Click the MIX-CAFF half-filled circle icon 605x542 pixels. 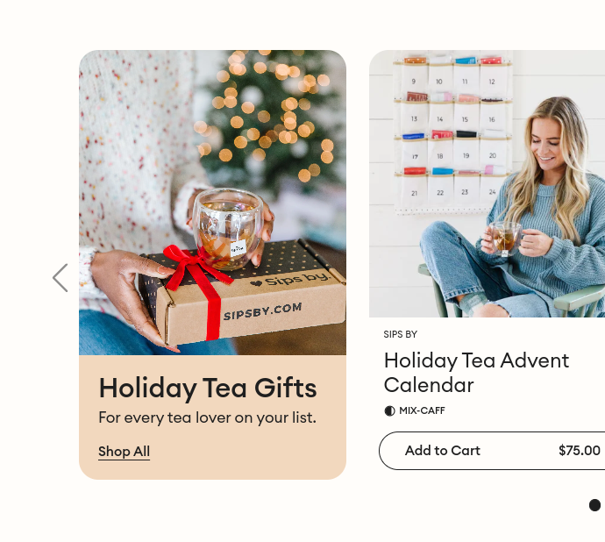pyautogui.click(x=389, y=410)
